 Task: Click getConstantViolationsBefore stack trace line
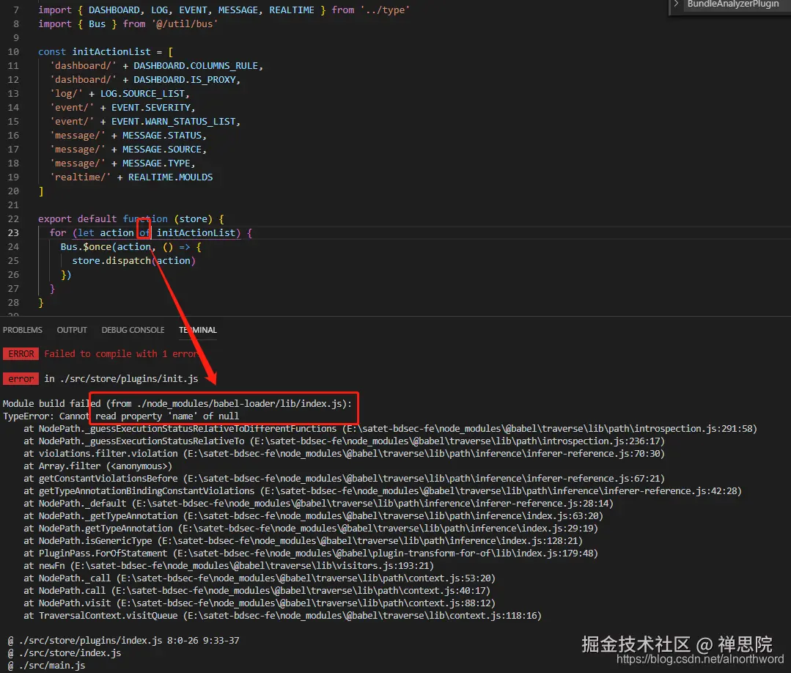pyautogui.click(x=344, y=478)
